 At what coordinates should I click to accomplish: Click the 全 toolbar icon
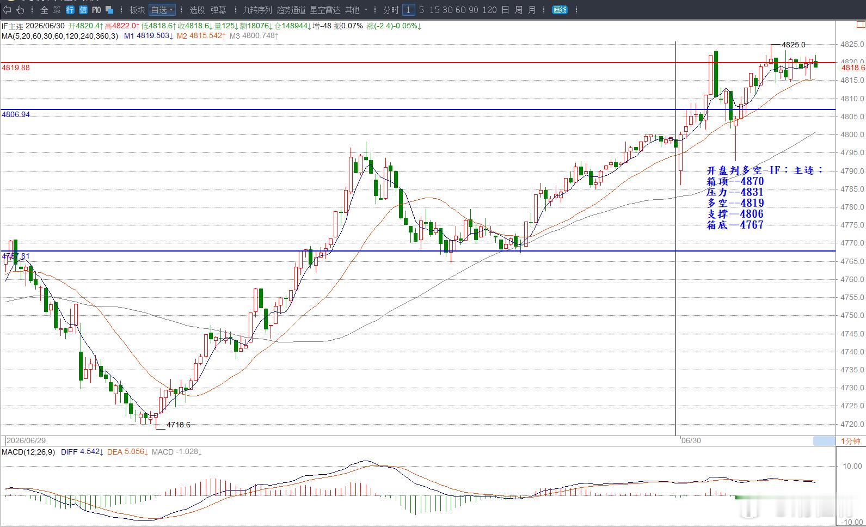44,10
